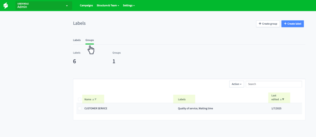Expand the Settings menu
The image size is (316, 137).
[129, 6]
